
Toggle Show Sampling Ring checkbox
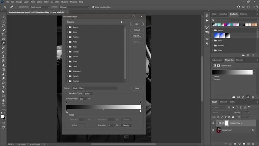coord(93,7)
